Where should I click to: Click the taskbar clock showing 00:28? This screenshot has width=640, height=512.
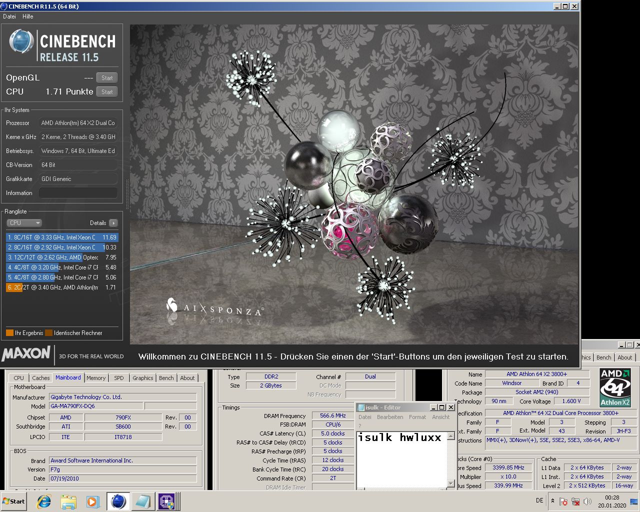(x=612, y=501)
